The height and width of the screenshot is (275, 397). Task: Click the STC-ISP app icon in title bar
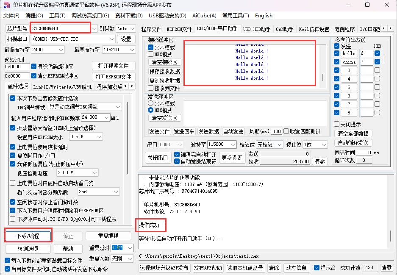point(7,5)
